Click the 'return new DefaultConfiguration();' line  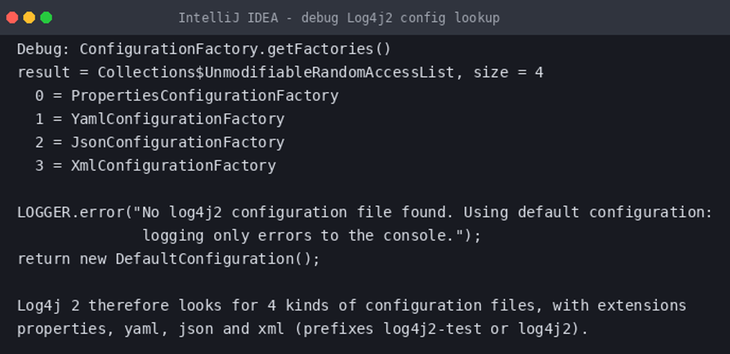click(169, 259)
